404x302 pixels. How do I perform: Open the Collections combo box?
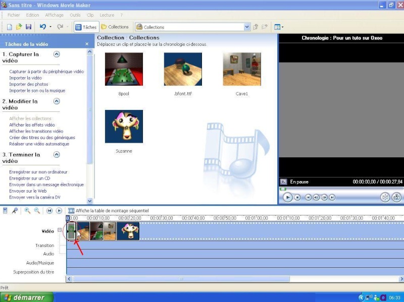[193, 27]
